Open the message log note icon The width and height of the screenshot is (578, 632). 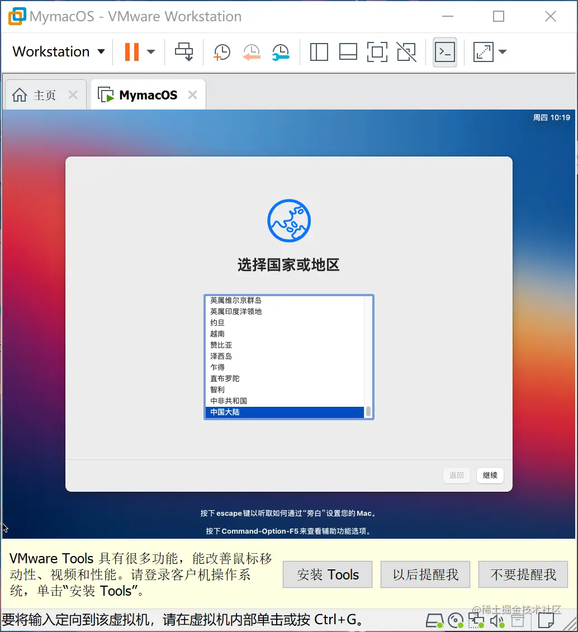pyautogui.click(x=546, y=621)
